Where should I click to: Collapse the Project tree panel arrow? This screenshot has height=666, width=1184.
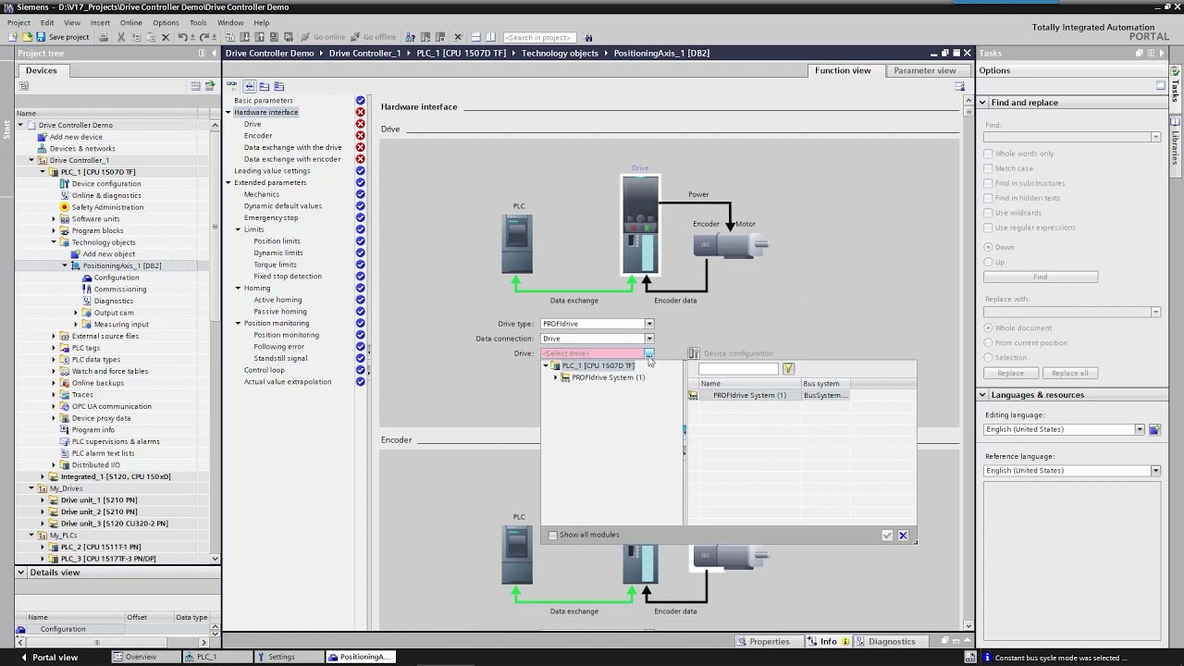click(x=215, y=53)
